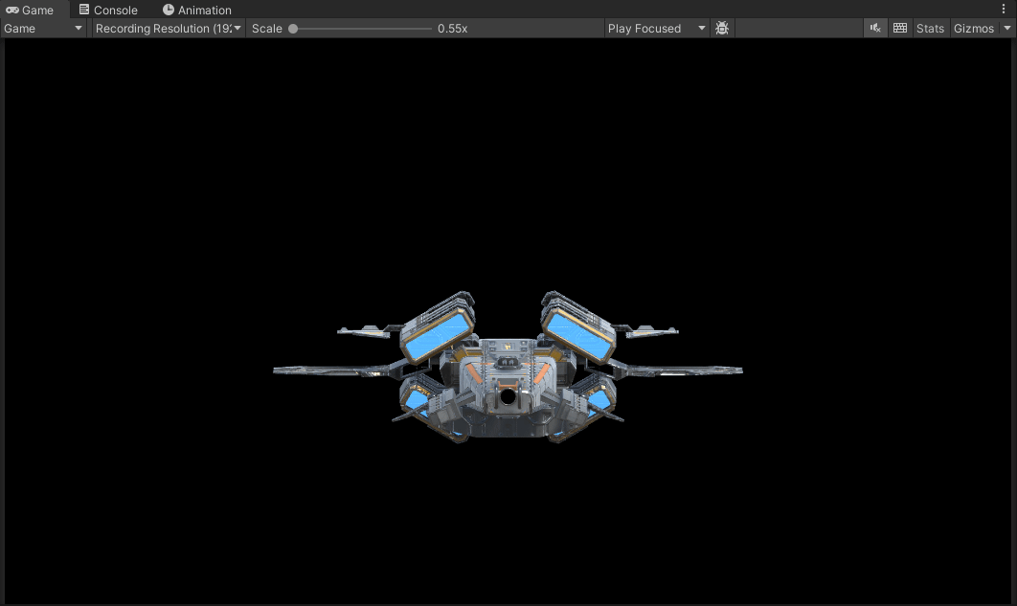Toggle the Stats overlay display
Screen dimensions: 1017x606
(930, 28)
